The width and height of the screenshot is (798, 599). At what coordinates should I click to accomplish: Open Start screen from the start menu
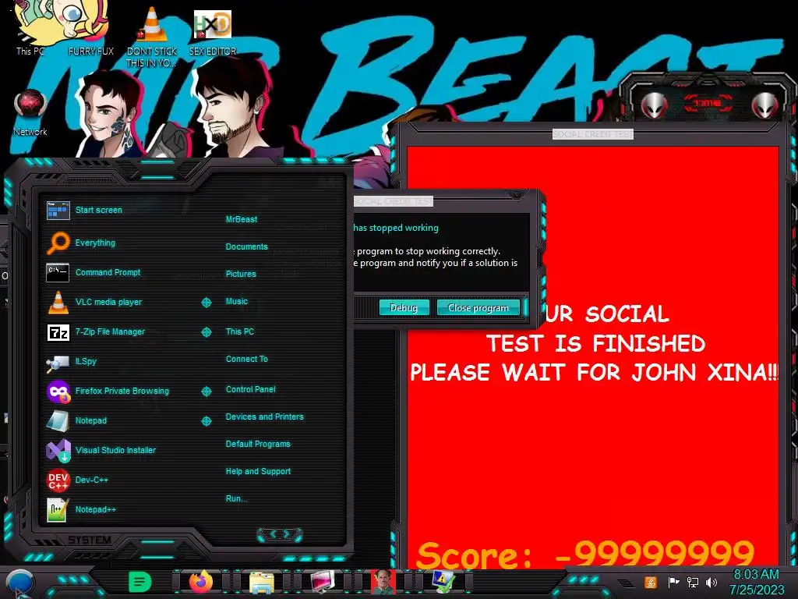pos(84,210)
